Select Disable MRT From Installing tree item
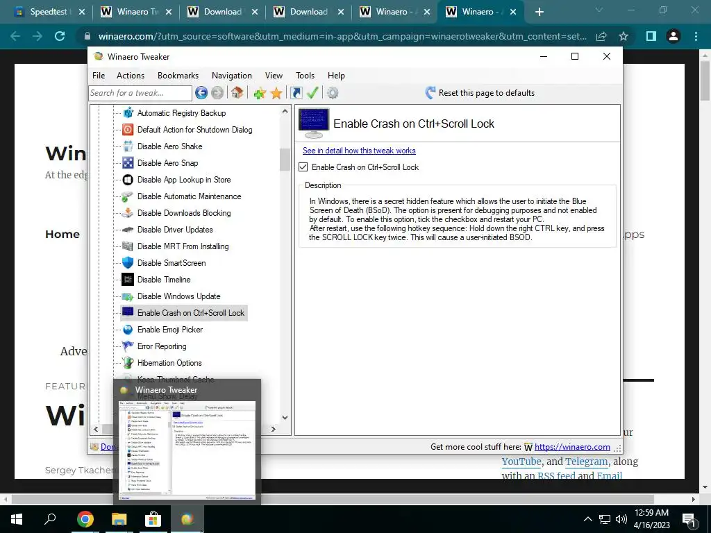 click(183, 246)
